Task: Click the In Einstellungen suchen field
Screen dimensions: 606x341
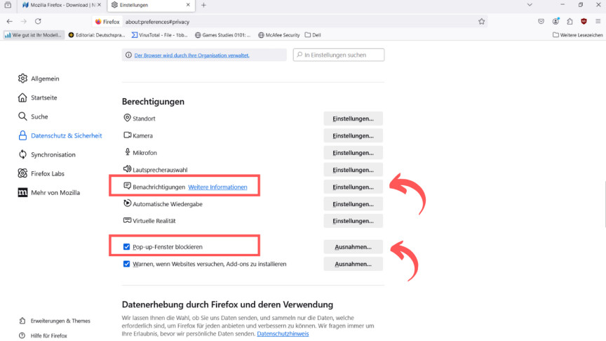Action: tap(339, 55)
